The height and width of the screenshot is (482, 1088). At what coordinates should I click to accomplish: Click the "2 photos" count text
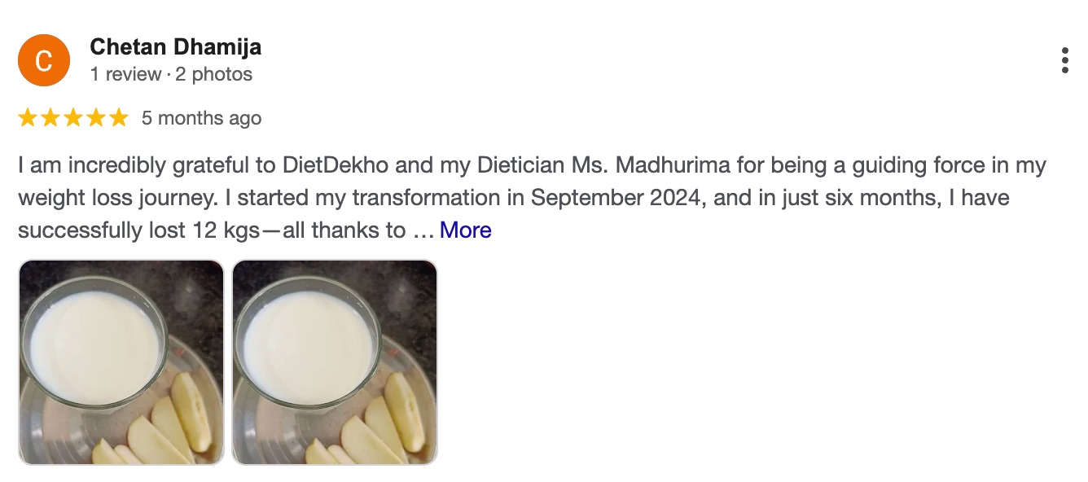tap(214, 74)
